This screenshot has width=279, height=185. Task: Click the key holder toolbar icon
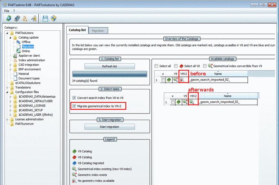click(x=33, y=19)
